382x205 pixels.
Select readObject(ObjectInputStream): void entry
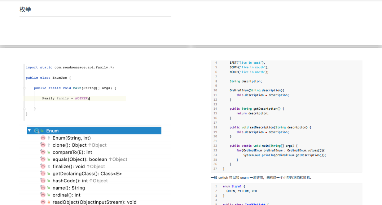click(x=95, y=202)
